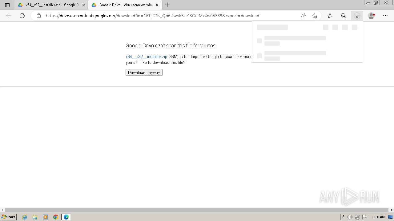
Task: Click the scroll left arrow
Action: click(2, 210)
